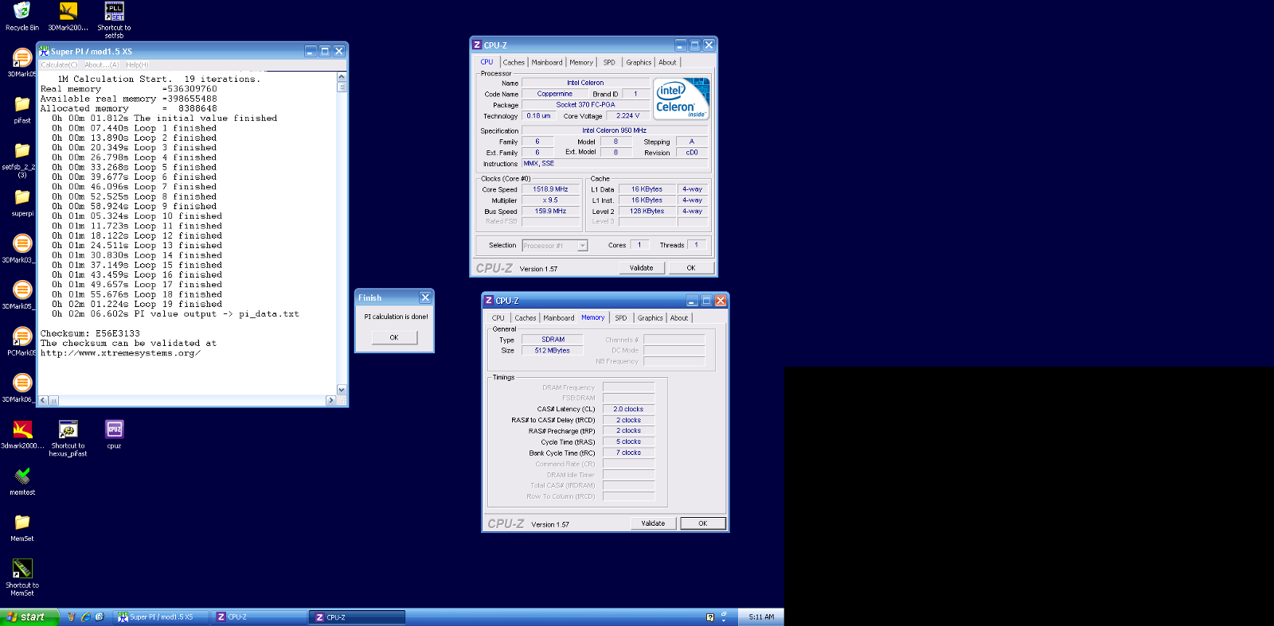Launch the cpuz desktop icon

click(x=114, y=434)
